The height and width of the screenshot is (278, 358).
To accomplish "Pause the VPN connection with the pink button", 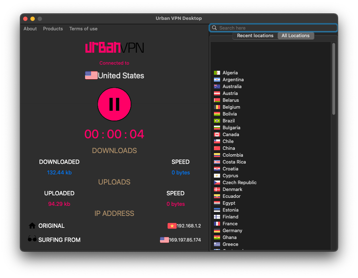I will click(x=114, y=104).
